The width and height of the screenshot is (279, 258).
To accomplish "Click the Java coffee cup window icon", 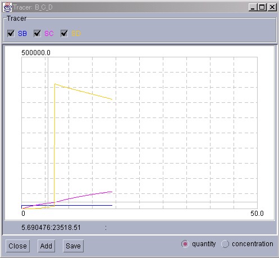I will click(7, 7).
